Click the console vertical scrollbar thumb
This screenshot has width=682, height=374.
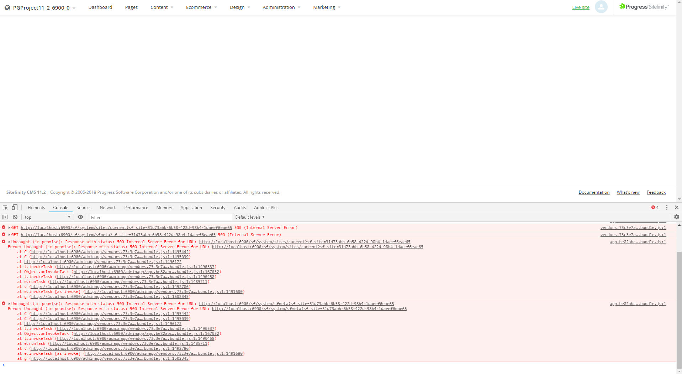coord(679,311)
